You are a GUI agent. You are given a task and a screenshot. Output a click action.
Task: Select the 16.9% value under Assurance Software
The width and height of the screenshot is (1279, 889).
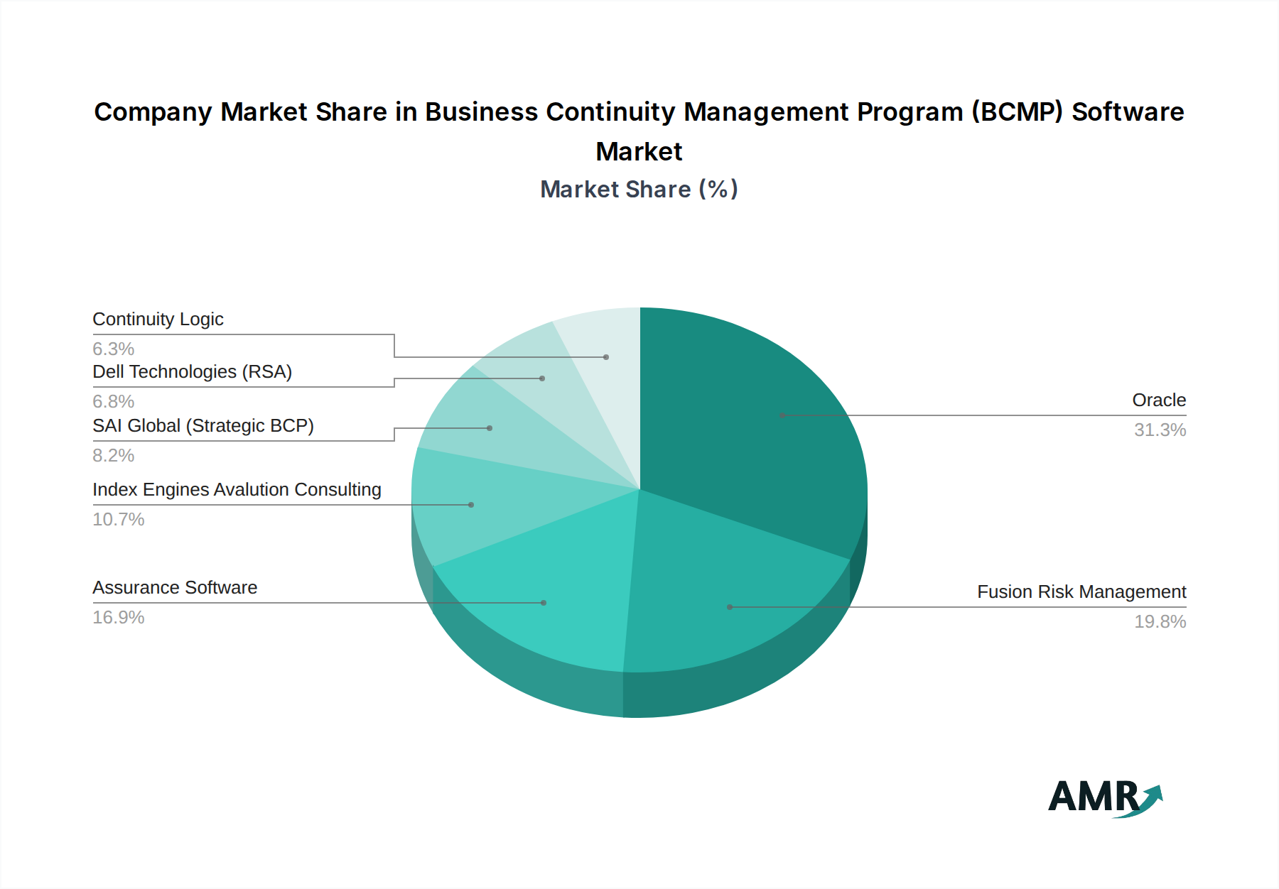pos(118,618)
